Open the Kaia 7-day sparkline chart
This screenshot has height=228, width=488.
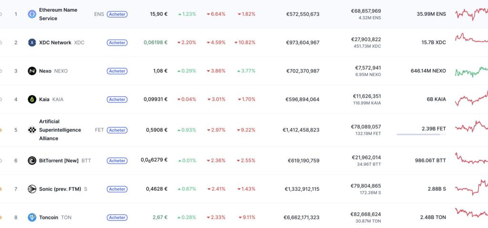471,99
